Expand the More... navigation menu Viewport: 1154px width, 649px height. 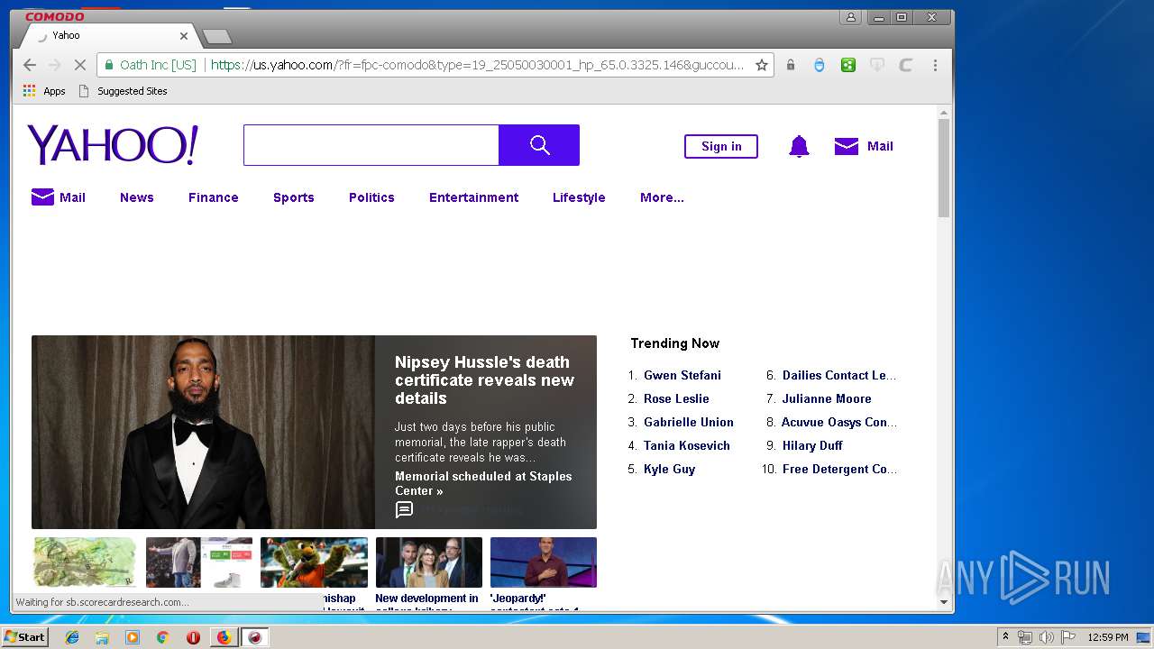click(x=662, y=197)
